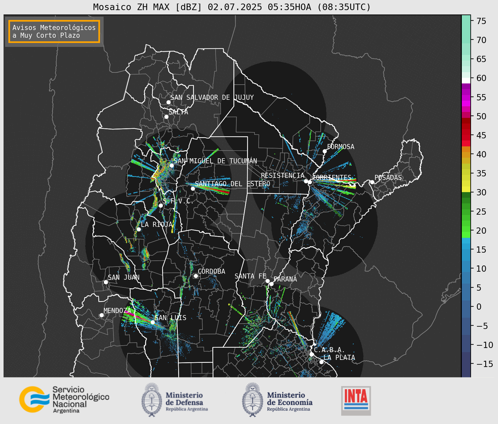Click the 75 label on the scale
Screen dimensions: 498x424
481,21
